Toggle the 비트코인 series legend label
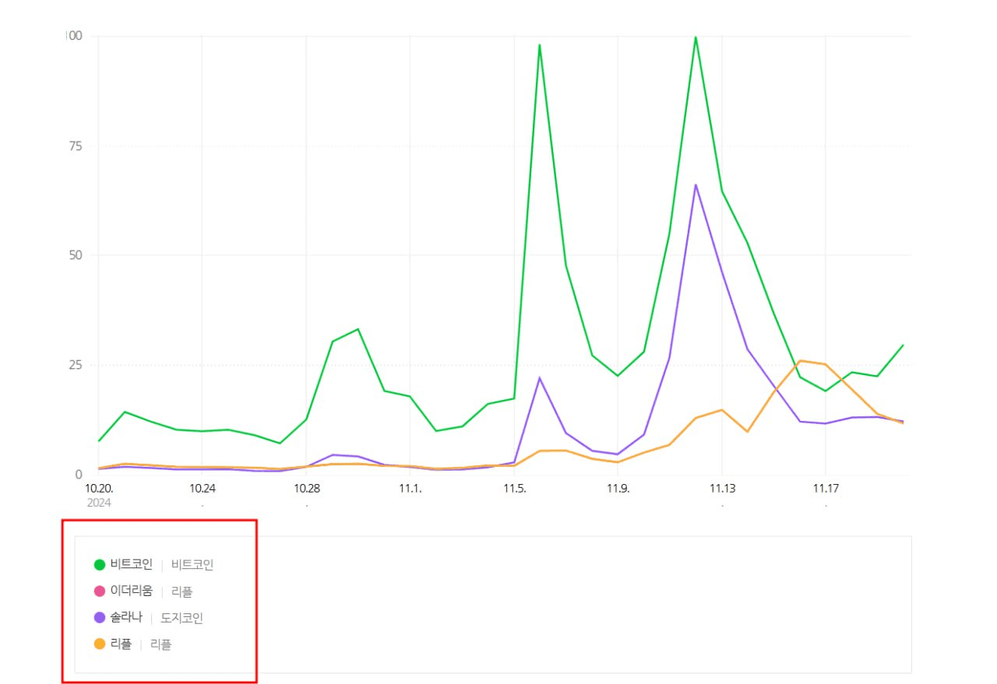The image size is (997, 684). (x=132, y=565)
